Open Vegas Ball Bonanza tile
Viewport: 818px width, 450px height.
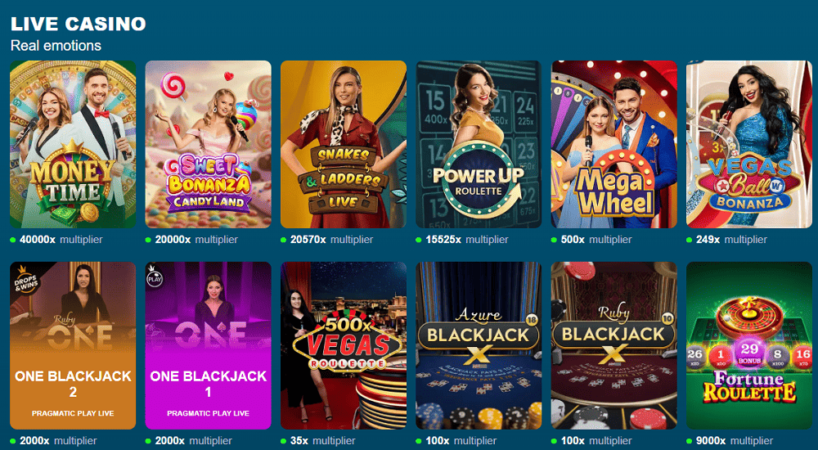click(x=749, y=145)
